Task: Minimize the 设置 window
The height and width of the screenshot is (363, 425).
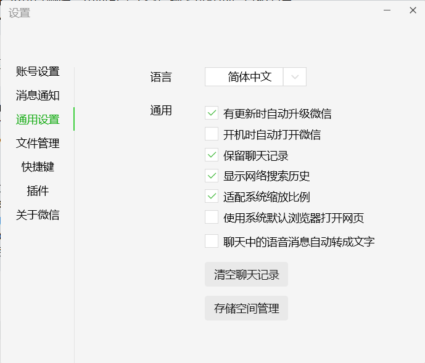Action: (387, 10)
